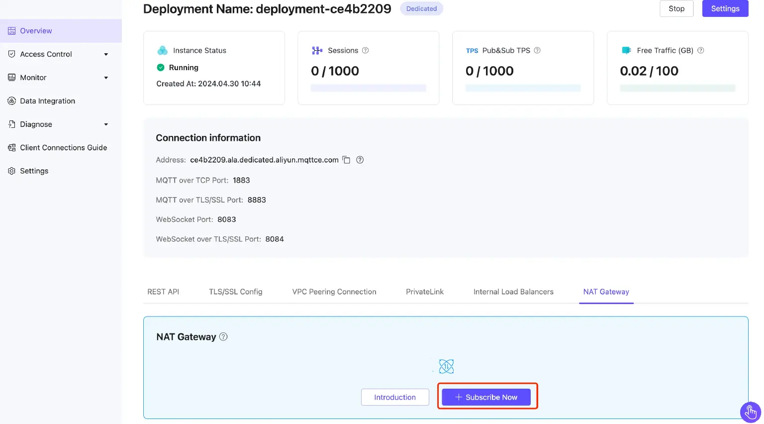Click the Free Traffic progress bar
This screenshot has height=424, width=764.
(x=677, y=88)
